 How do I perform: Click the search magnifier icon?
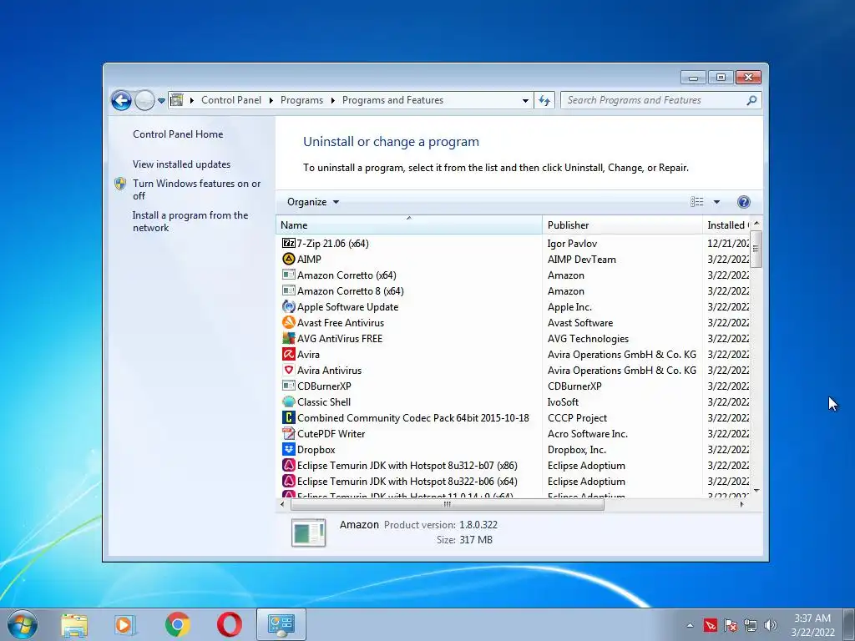[x=751, y=100]
